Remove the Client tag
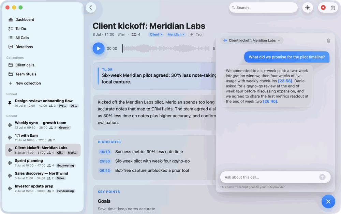341x214 pixels. (161, 34)
